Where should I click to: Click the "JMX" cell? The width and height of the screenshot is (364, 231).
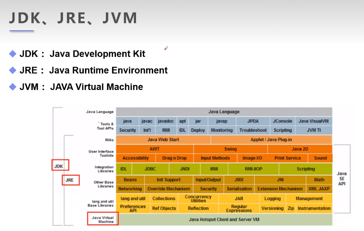tap(239, 180)
